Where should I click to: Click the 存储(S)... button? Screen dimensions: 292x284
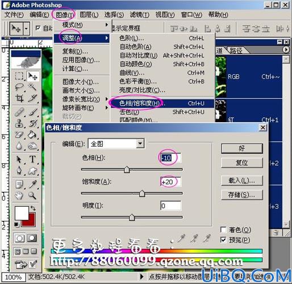pyautogui.click(x=242, y=194)
